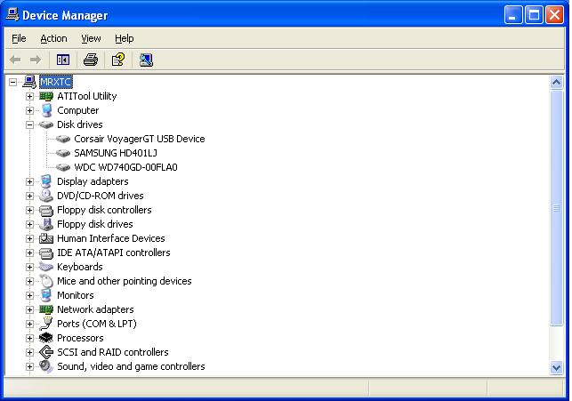
Task: Click the Disk drives category icon
Action: [46, 124]
